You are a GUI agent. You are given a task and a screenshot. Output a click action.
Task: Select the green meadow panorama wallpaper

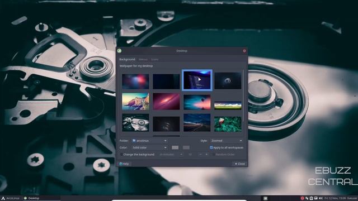[228, 106]
